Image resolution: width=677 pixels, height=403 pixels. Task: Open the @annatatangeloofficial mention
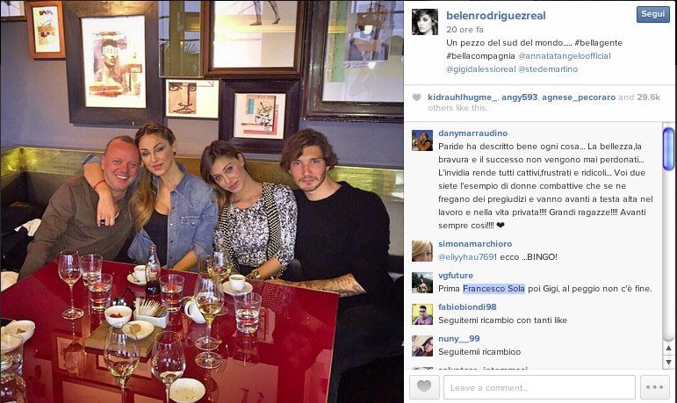565,55
